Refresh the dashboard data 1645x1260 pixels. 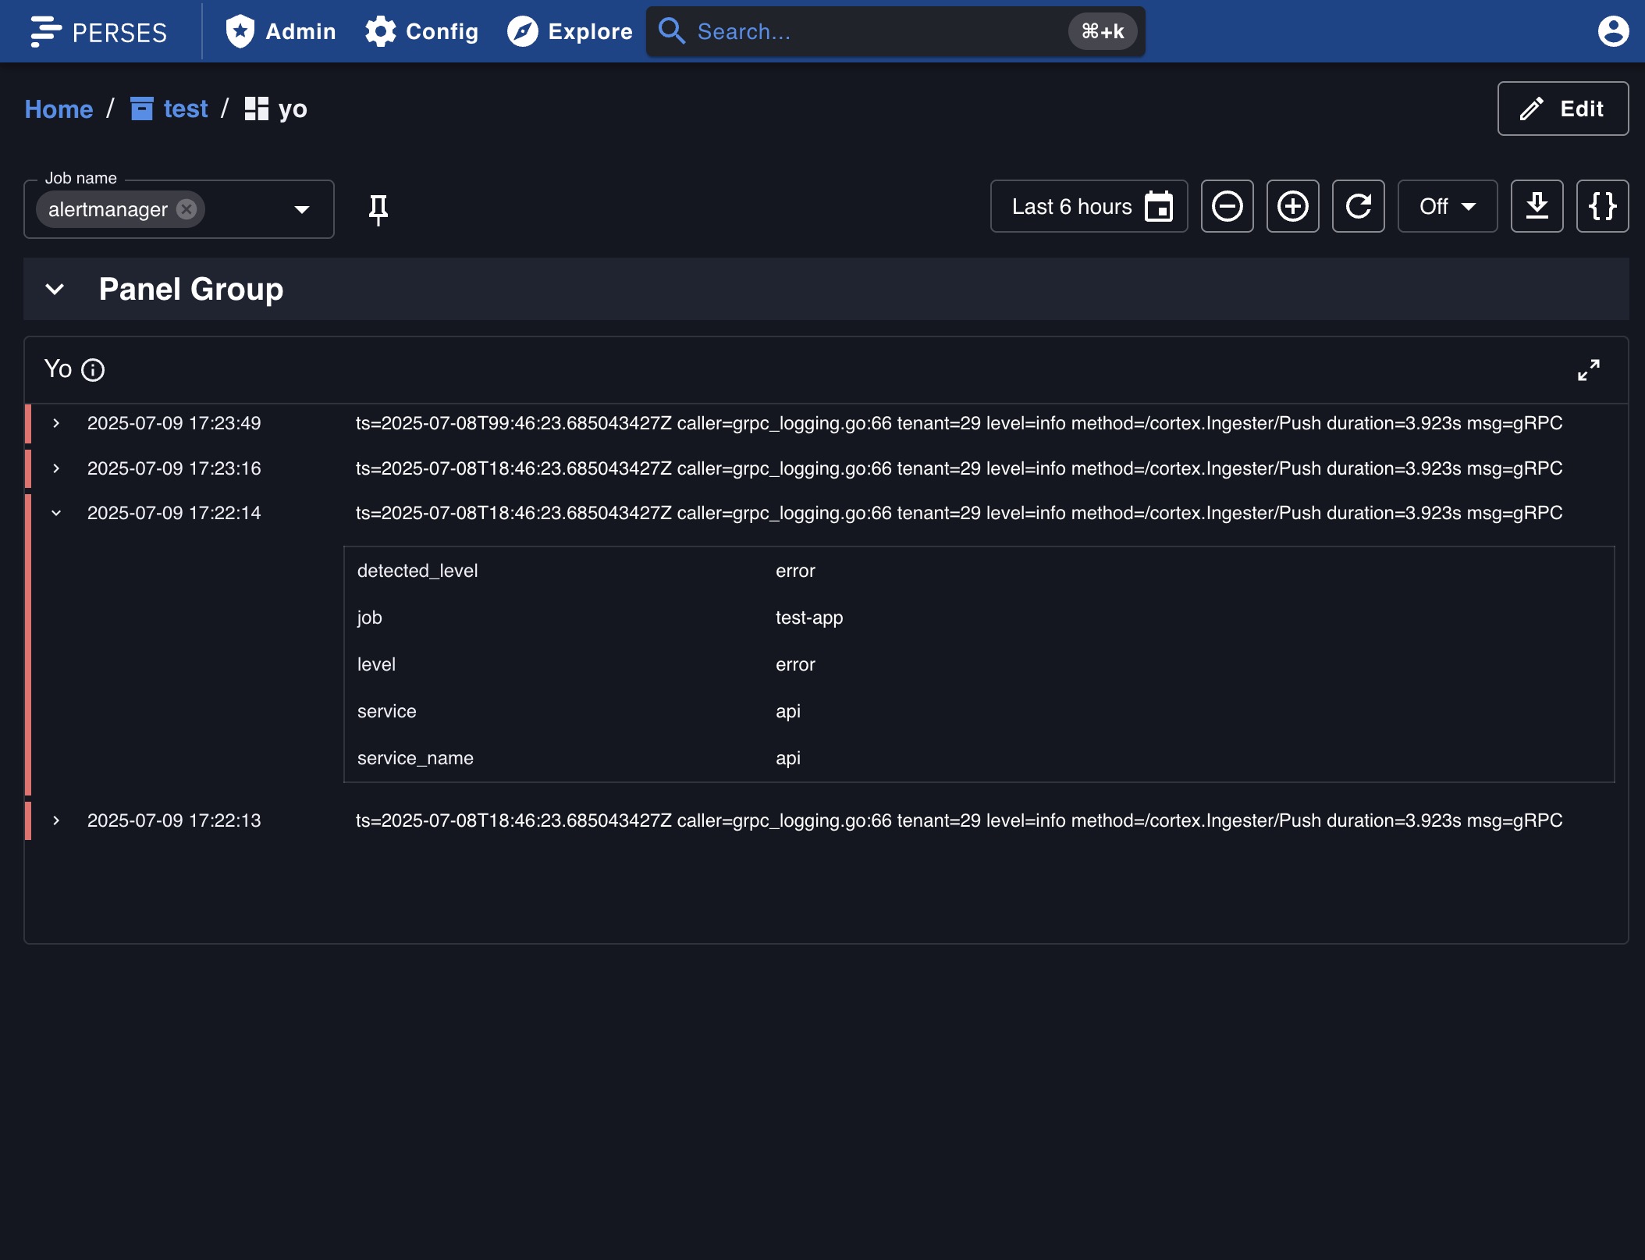1358,206
